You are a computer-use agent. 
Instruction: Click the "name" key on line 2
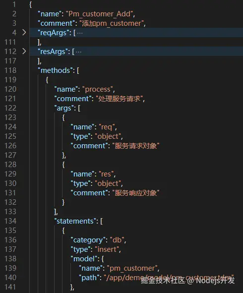(x=50, y=14)
